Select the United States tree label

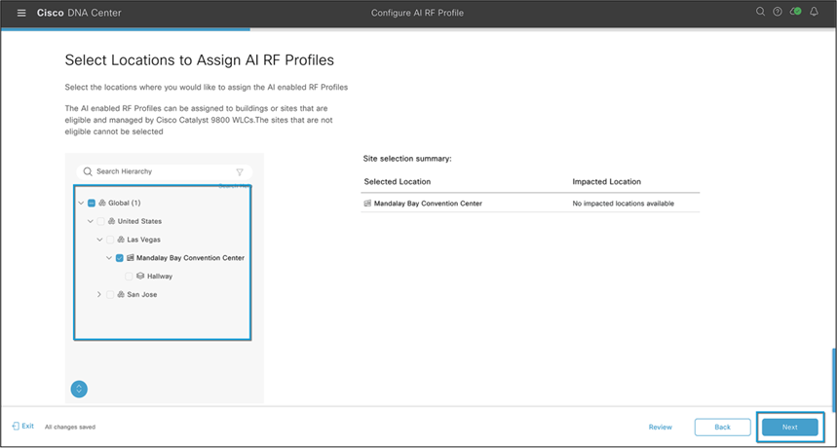[140, 221]
